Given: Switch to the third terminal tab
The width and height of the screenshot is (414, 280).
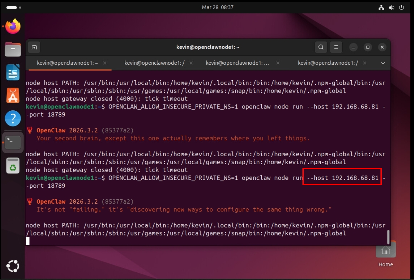Looking at the screenshot, I should pyautogui.click(x=237, y=63).
